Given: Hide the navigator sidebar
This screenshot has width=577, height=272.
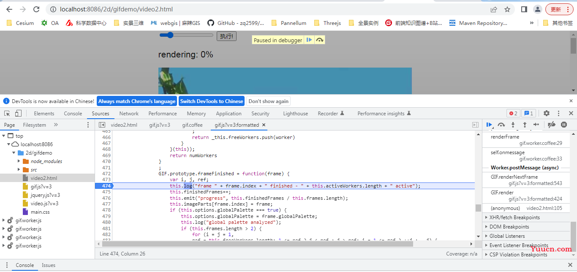Looking at the screenshot, I should tap(102, 125).
